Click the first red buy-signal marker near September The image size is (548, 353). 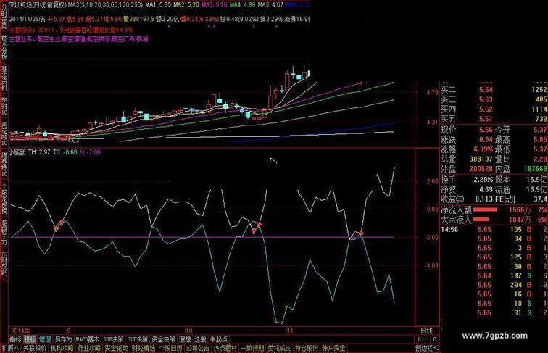57,228
